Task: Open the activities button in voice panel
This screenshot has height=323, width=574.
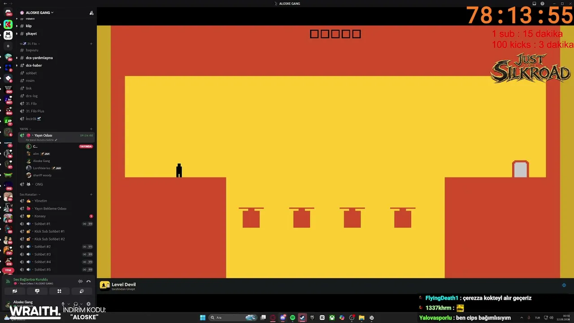Action: click(x=59, y=291)
